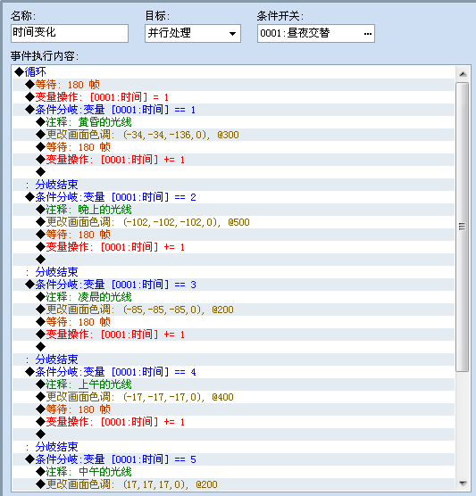
Task: Select the 条件分歧 时间 == 5 row
Action: coord(233,459)
